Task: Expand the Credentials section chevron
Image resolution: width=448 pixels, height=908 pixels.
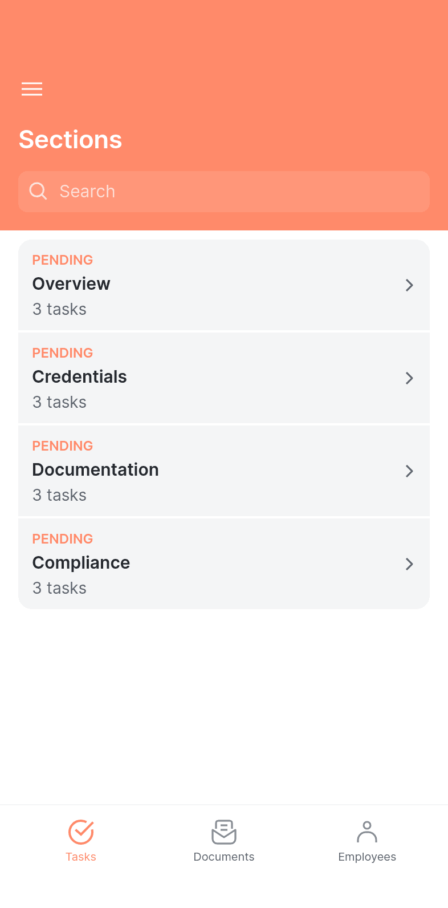Action: 409,378
